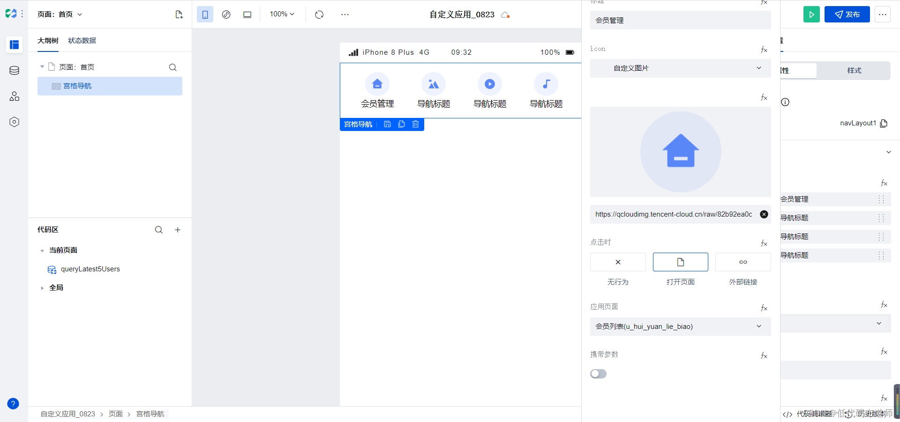Switch to the 状态数据 tab

(82, 41)
